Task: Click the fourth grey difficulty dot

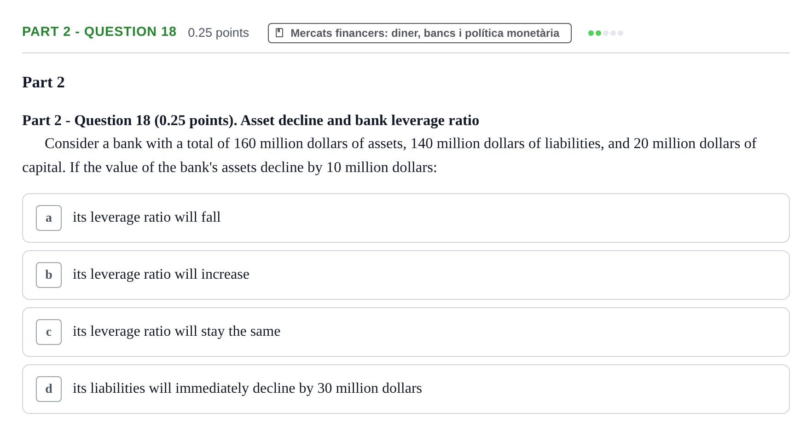Action: (613, 33)
